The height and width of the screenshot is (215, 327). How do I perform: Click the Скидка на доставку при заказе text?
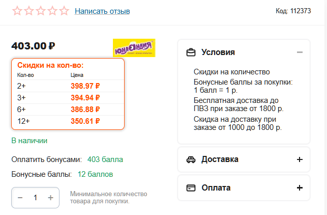(x=237, y=123)
